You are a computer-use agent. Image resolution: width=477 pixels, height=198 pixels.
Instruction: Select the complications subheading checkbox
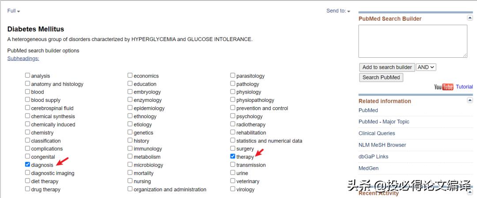point(28,149)
